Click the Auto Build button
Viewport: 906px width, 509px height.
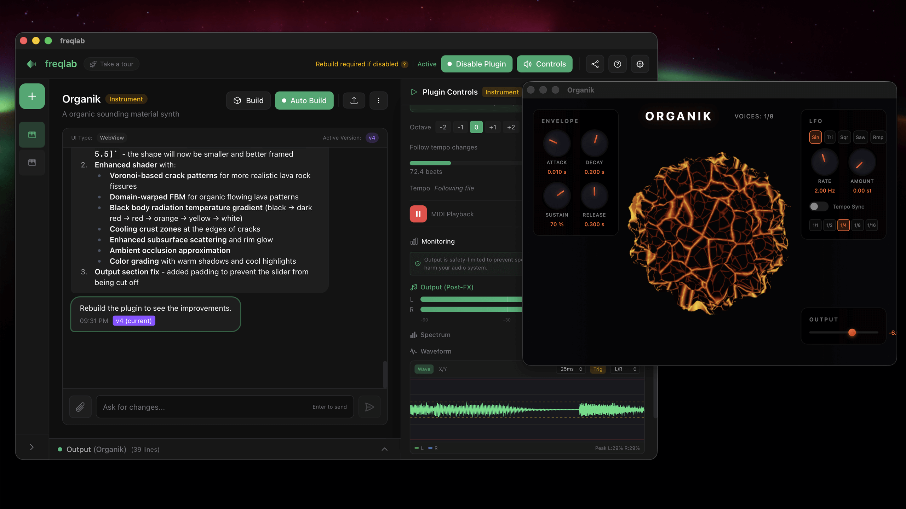pyautogui.click(x=304, y=100)
